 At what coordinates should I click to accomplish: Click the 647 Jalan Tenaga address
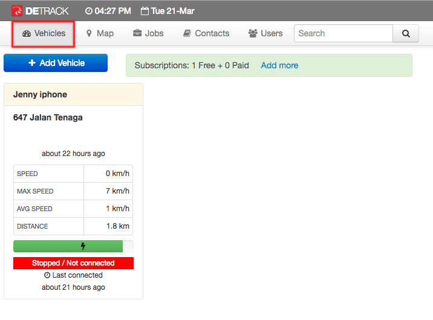pyautogui.click(x=48, y=117)
